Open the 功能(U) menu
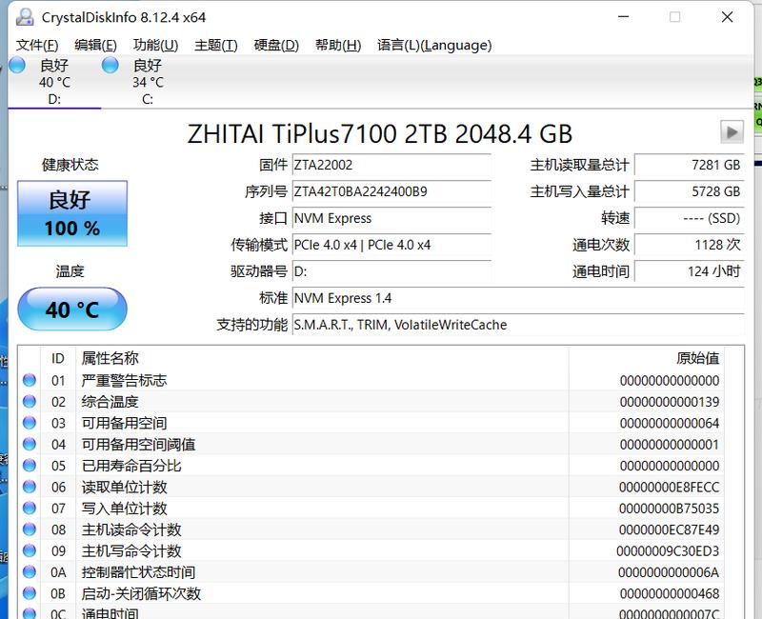The width and height of the screenshot is (762, 619). pyautogui.click(x=155, y=45)
